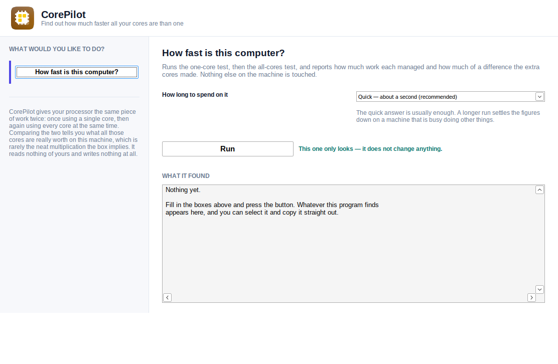Click the dropdown arrow beside Quick option
The height and width of the screenshot is (364, 558).
(x=539, y=97)
